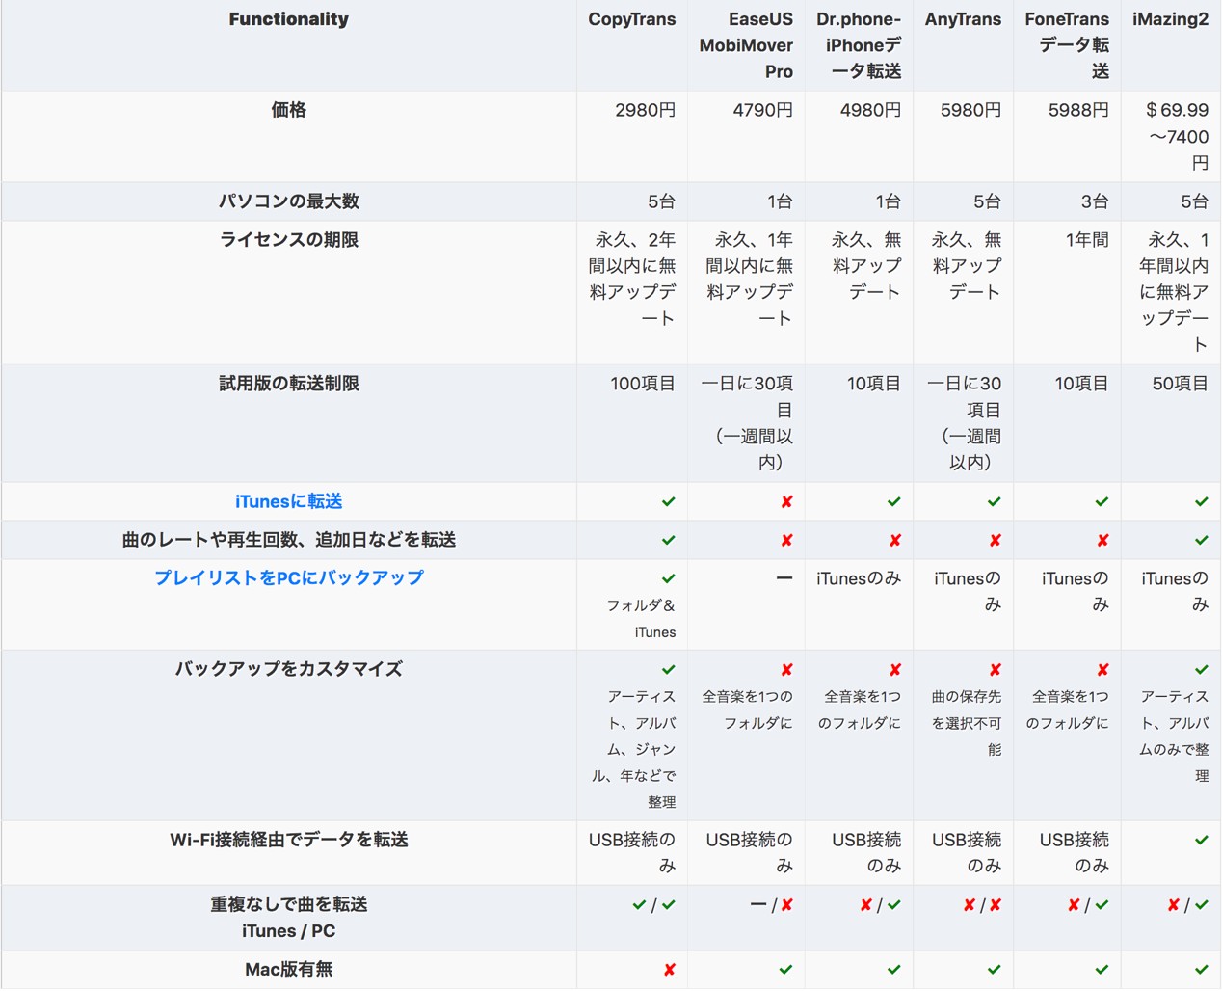Click iMazing2 check in 曲のレート row
The image size is (1222, 991).
click(1201, 540)
